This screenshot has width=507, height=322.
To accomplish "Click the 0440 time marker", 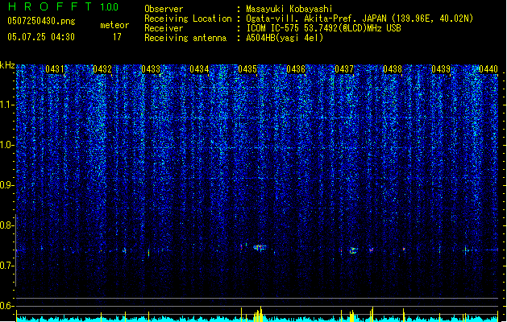I will coord(488,69).
